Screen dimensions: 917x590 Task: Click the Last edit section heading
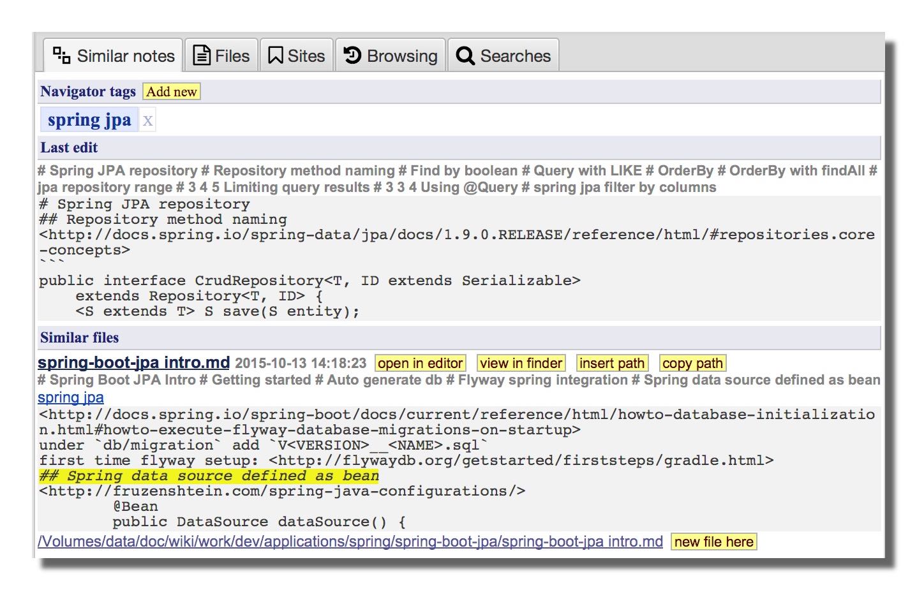[69, 147]
